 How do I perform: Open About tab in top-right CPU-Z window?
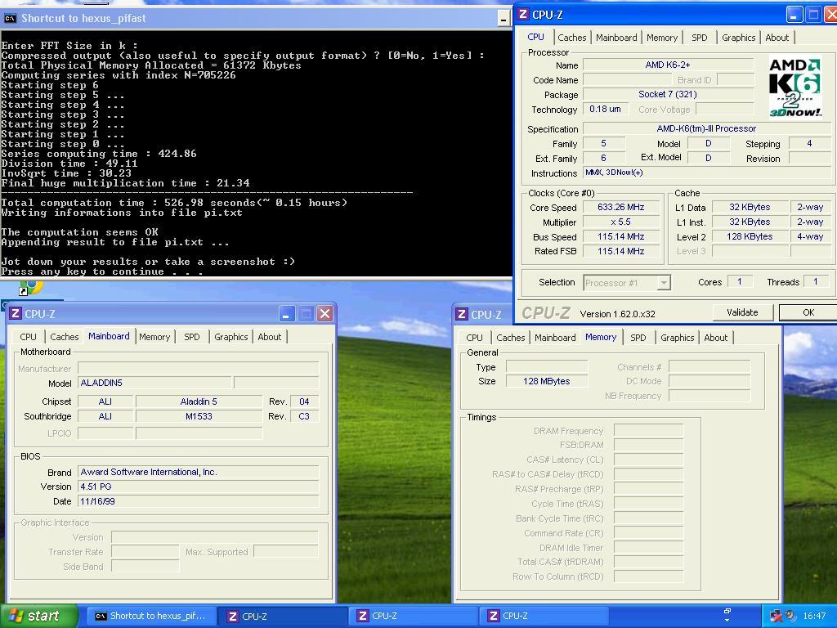click(x=777, y=38)
